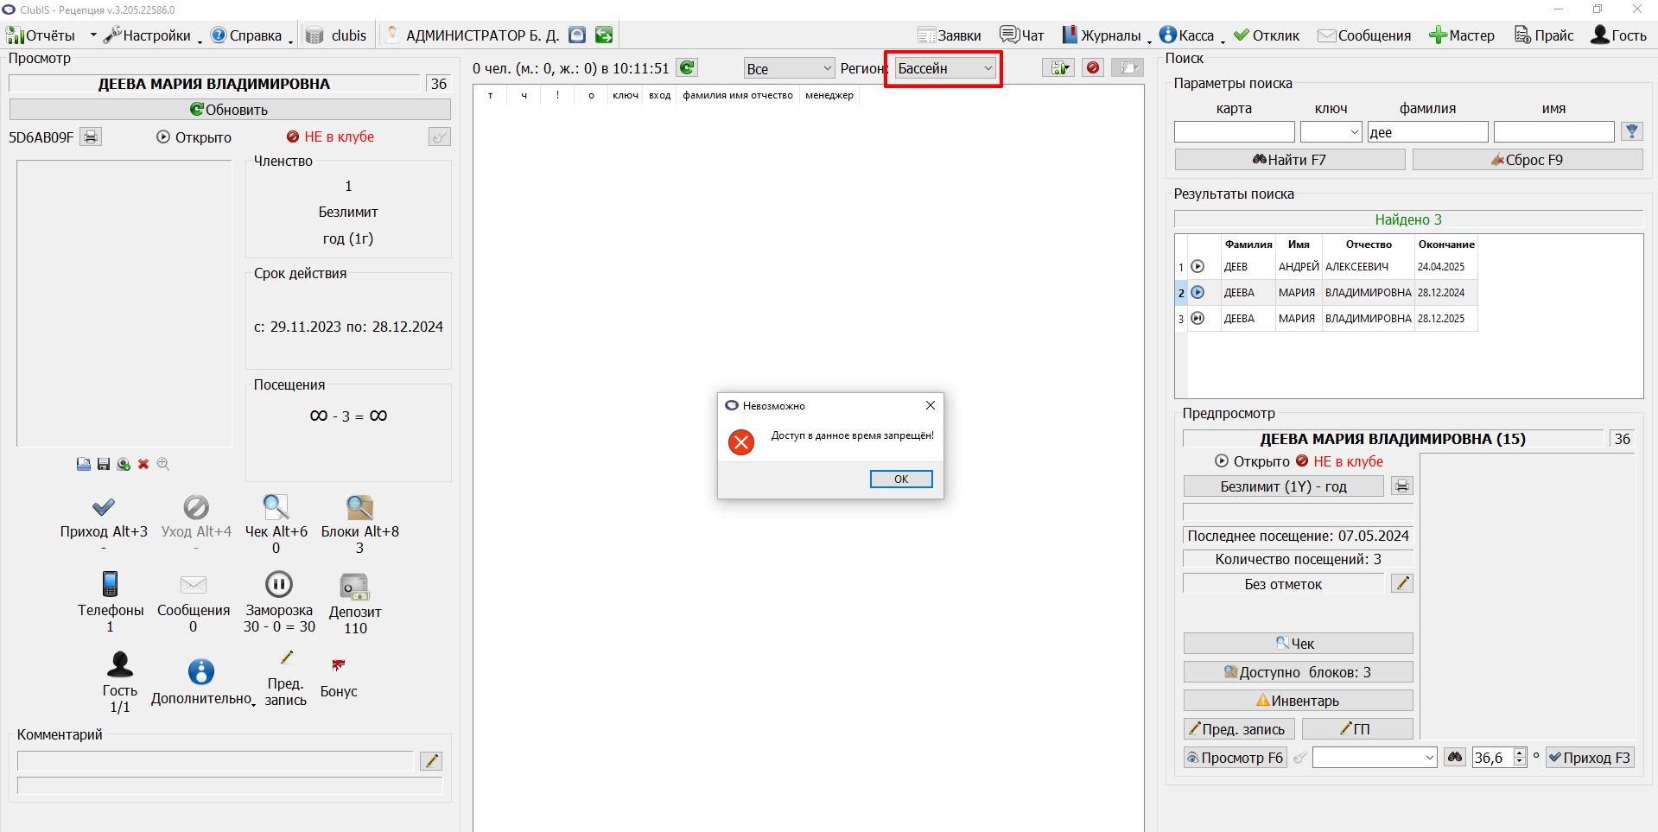Click the key icon beside НЕ в клубе

440,137
